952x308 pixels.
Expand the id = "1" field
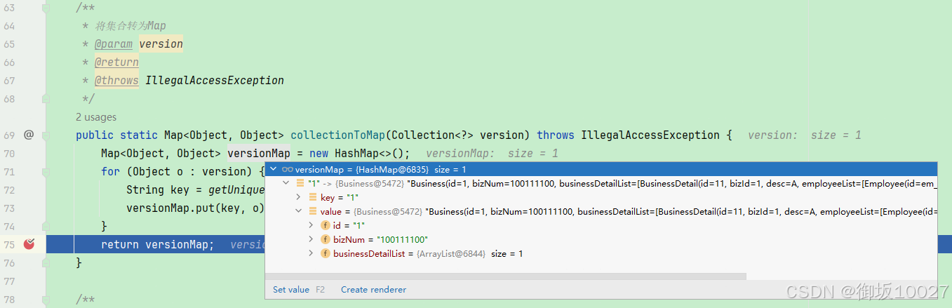(x=311, y=225)
